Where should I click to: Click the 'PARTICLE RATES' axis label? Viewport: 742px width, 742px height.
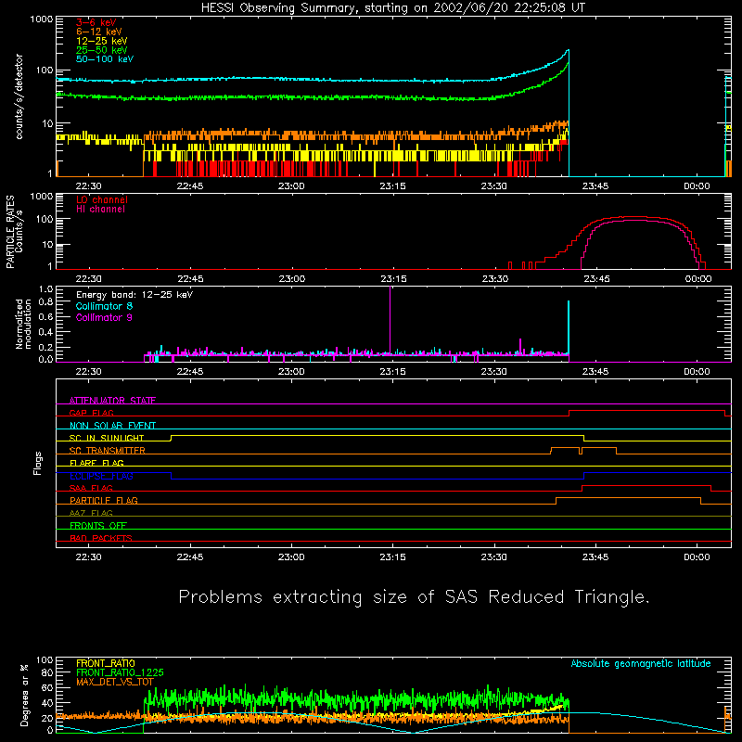[10, 232]
